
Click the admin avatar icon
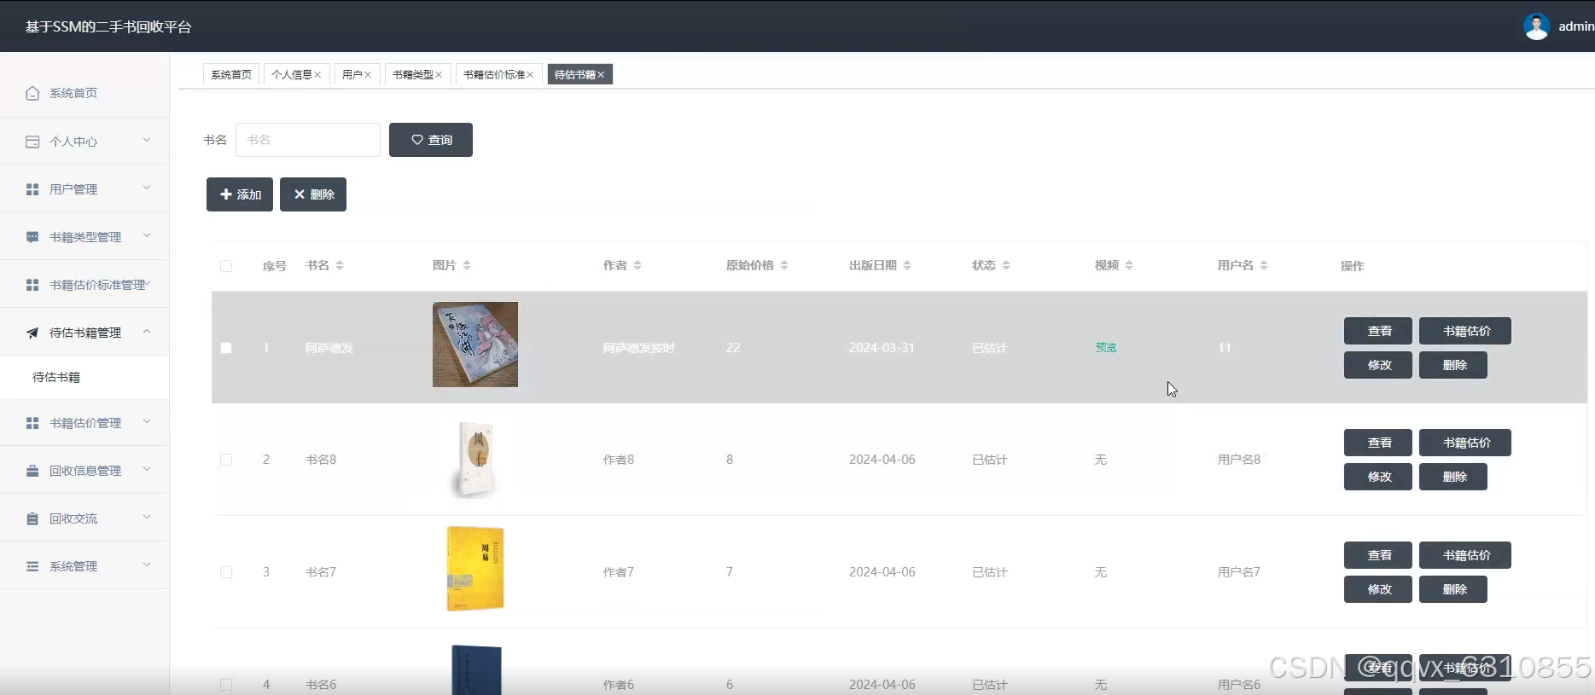click(1536, 26)
